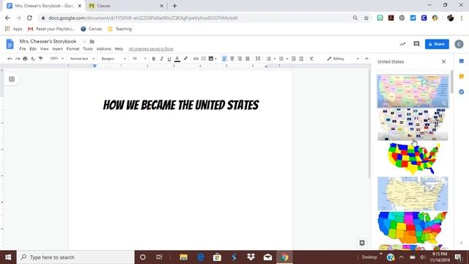Viewport: 469px width, 264px height.
Task: Select the Paint format tool
Action: tap(41, 59)
